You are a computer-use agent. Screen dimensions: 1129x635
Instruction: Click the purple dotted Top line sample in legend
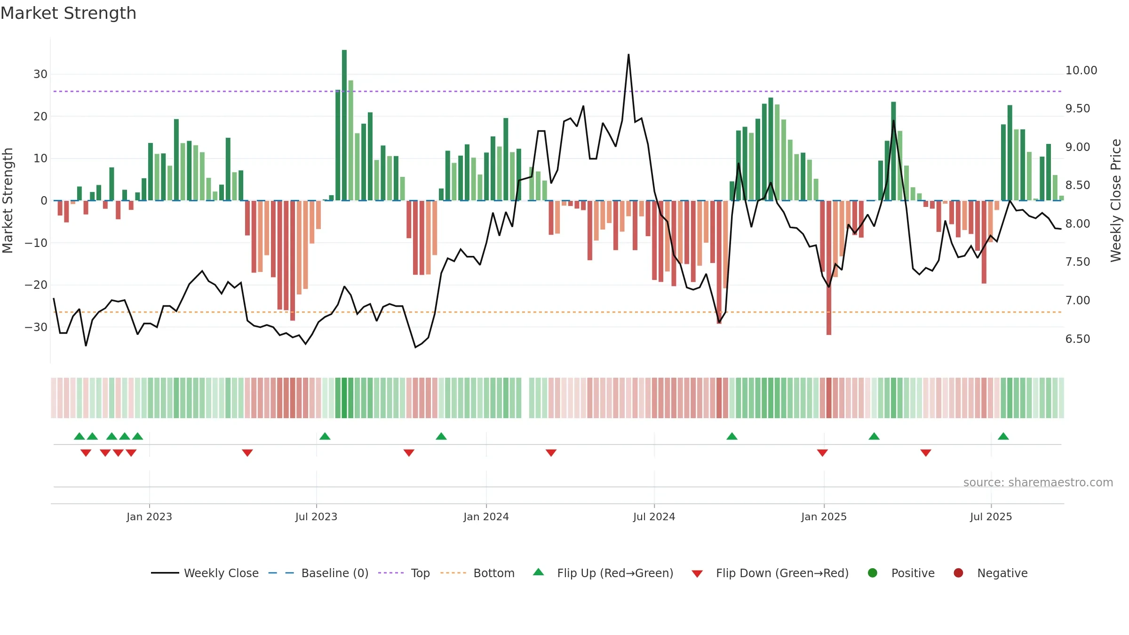(x=391, y=573)
